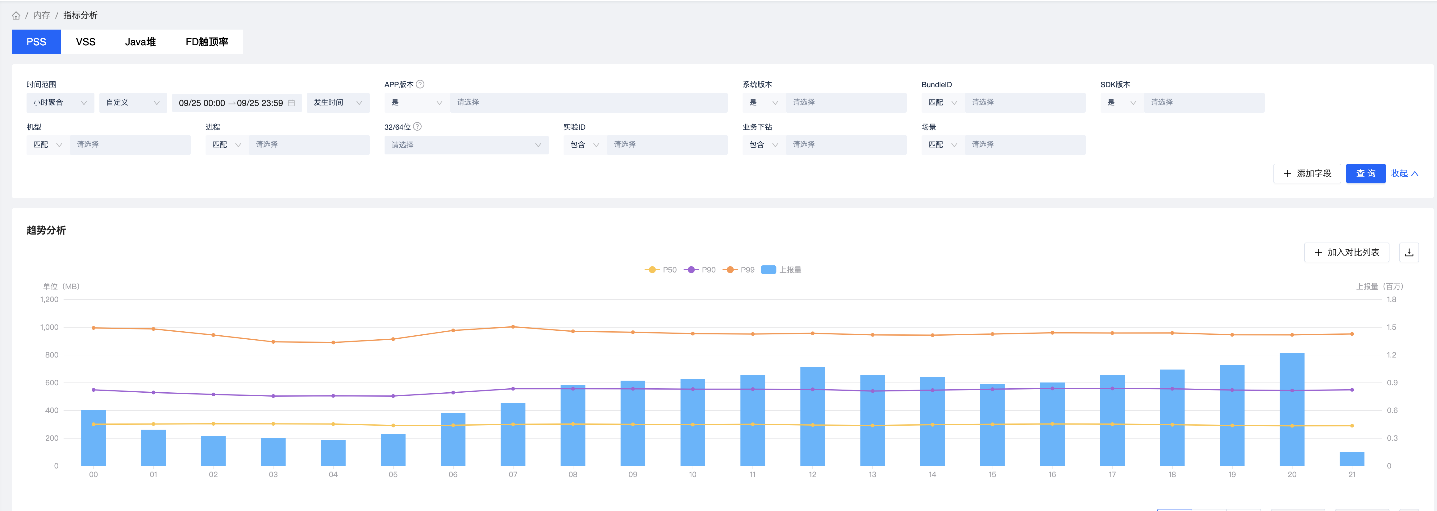Open 场景 匹配 operator dropdown
Image resolution: width=1437 pixels, height=511 pixels.
click(943, 145)
